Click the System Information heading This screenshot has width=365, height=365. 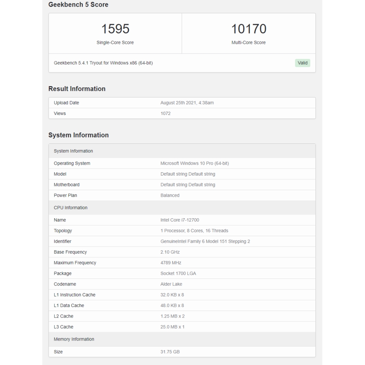pos(78,135)
